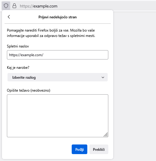156x161 pixels.
Task: Click the blank page area beside the panel
Action: [x=135, y=82]
